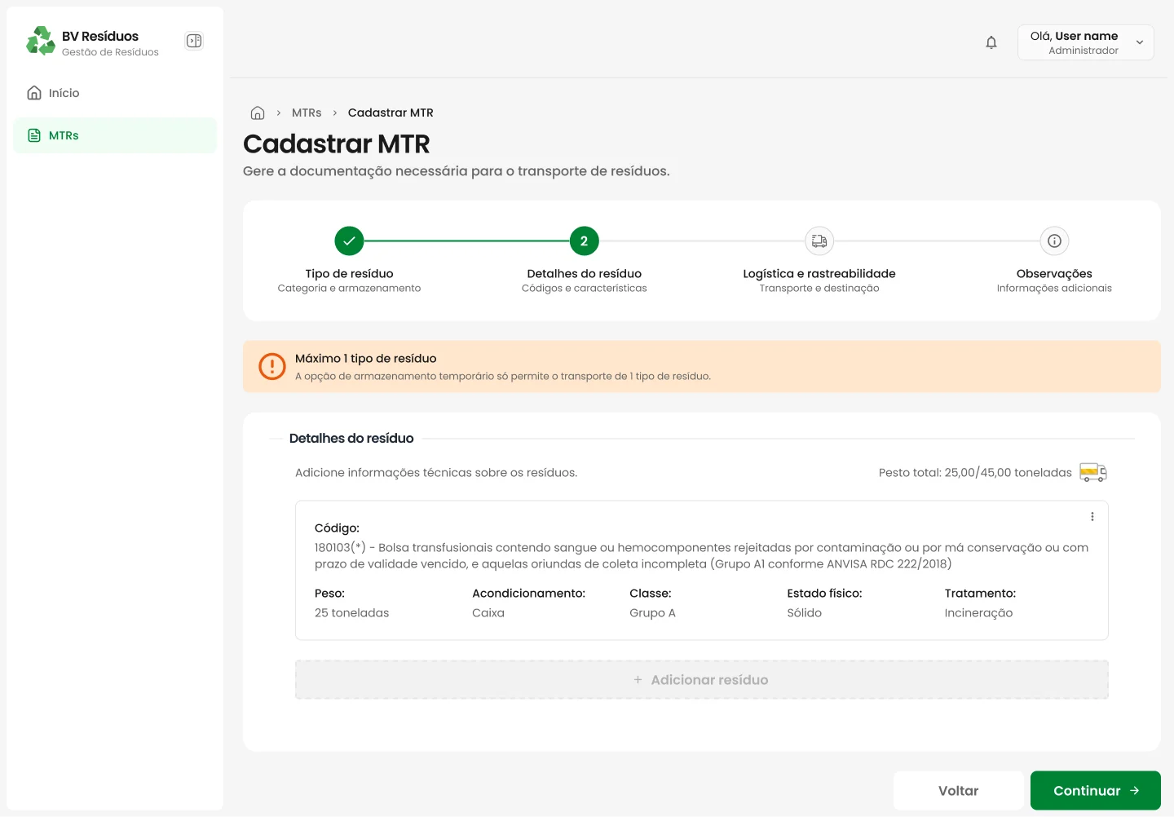
Task: Click the Detalhes do resíduo section heading
Action: coord(351,439)
